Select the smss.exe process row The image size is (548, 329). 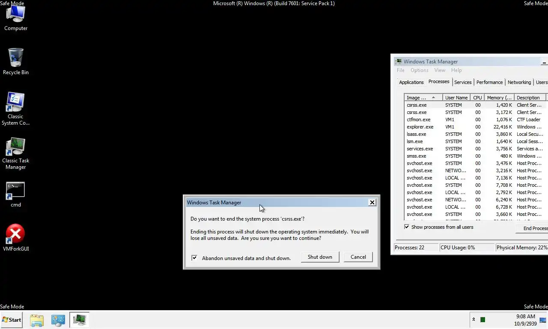coord(475,156)
